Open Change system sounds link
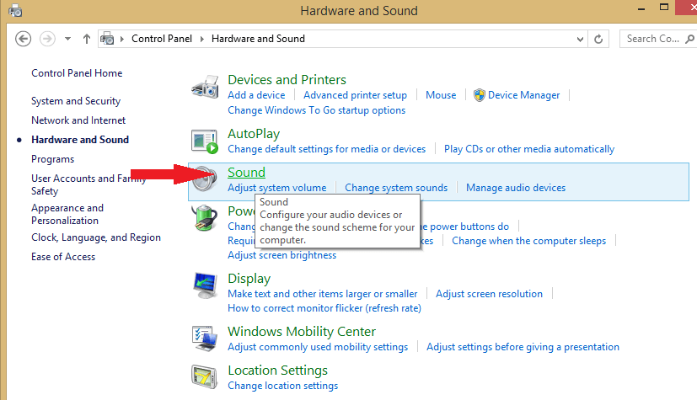Image resolution: width=697 pixels, height=400 pixels. click(x=396, y=188)
